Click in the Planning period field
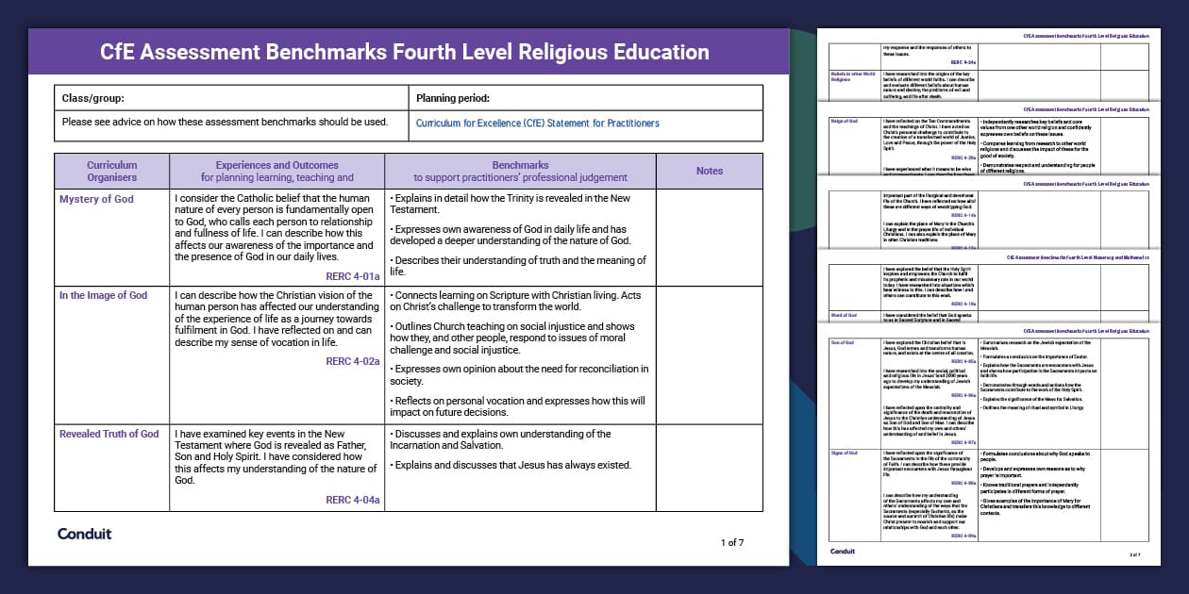The height and width of the screenshot is (594, 1189). coord(585,98)
